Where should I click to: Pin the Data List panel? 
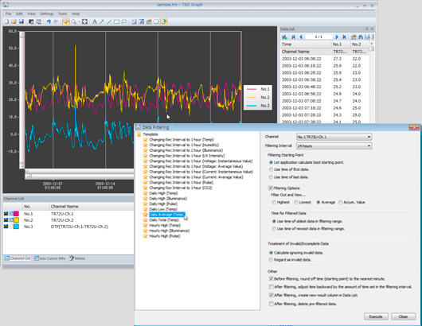click(x=366, y=29)
